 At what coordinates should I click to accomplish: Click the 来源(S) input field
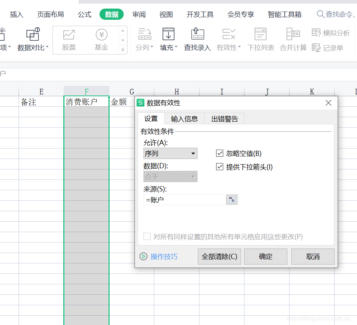pos(185,200)
